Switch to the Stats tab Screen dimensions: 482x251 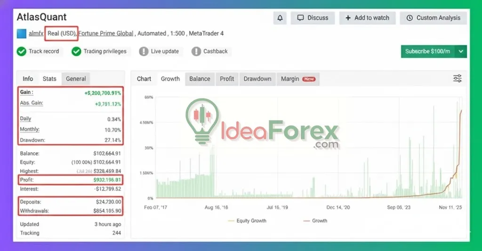coord(49,79)
